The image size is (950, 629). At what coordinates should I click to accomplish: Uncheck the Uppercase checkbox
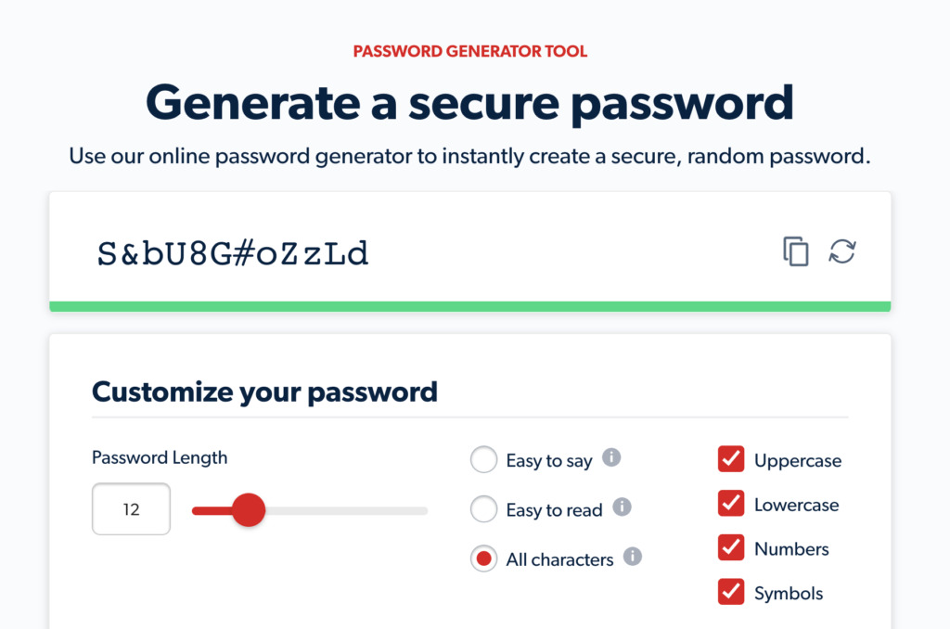coord(731,458)
